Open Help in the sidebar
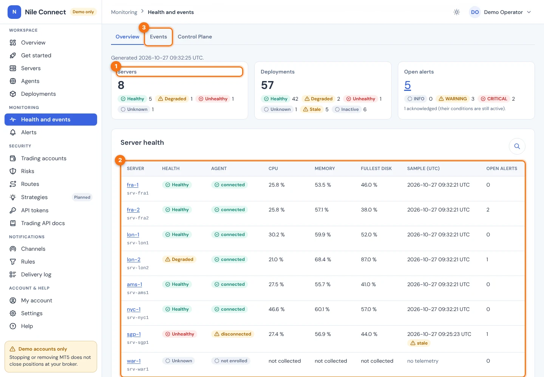This screenshot has height=377, width=544. [x=51, y=326]
